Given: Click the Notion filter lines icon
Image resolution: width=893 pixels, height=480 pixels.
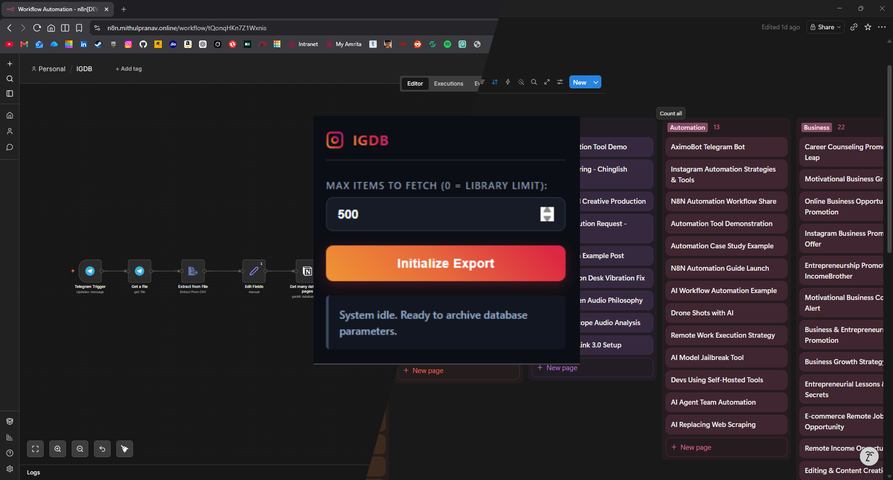Looking at the screenshot, I should [482, 82].
